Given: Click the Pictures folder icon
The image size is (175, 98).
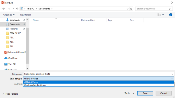Looking at the screenshot, I should 7,29.
